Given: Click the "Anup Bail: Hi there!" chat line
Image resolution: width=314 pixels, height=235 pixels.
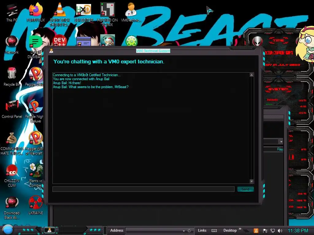Looking at the screenshot, I should (x=67, y=83).
